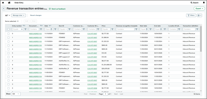Select checkbox for $6,577.00 row

coord(8,61)
